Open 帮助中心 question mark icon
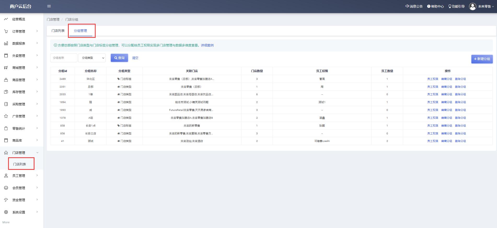The height and width of the screenshot is (228, 497). pos(429,6)
